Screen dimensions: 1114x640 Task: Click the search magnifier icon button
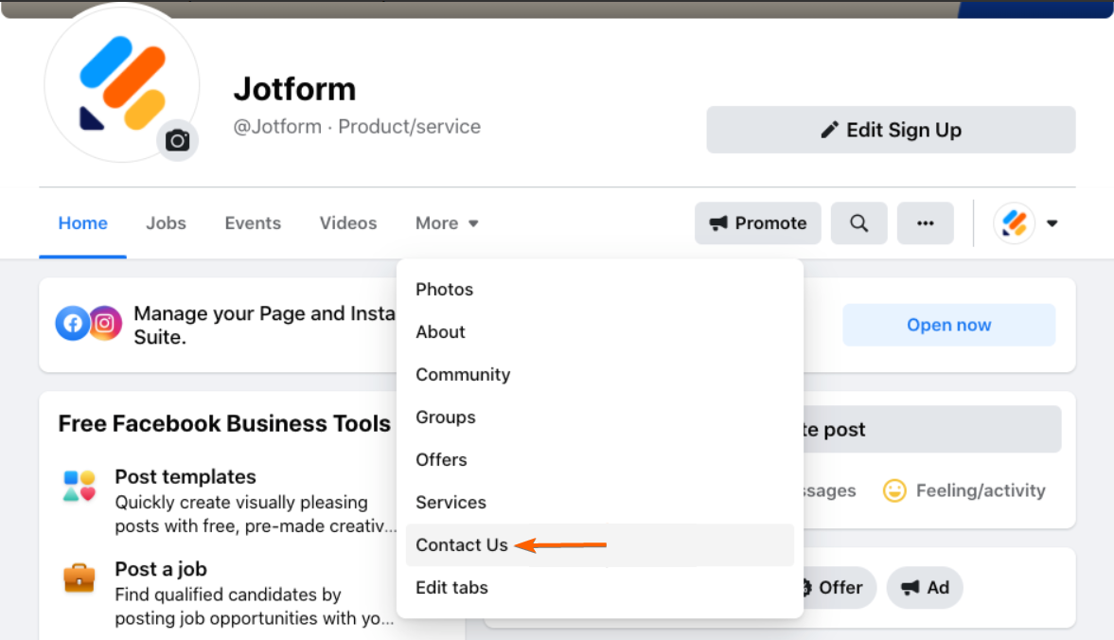pyautogui.click(x=858, y=223)
